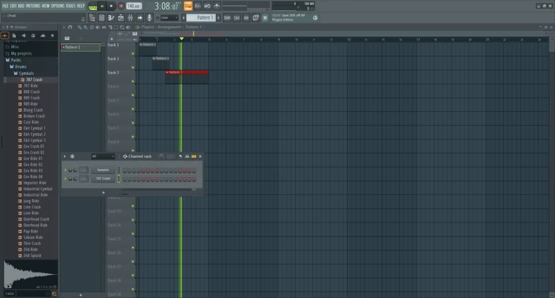
Task: Select the browser starred favorites tab icon
Action: [x=53, y=35]
